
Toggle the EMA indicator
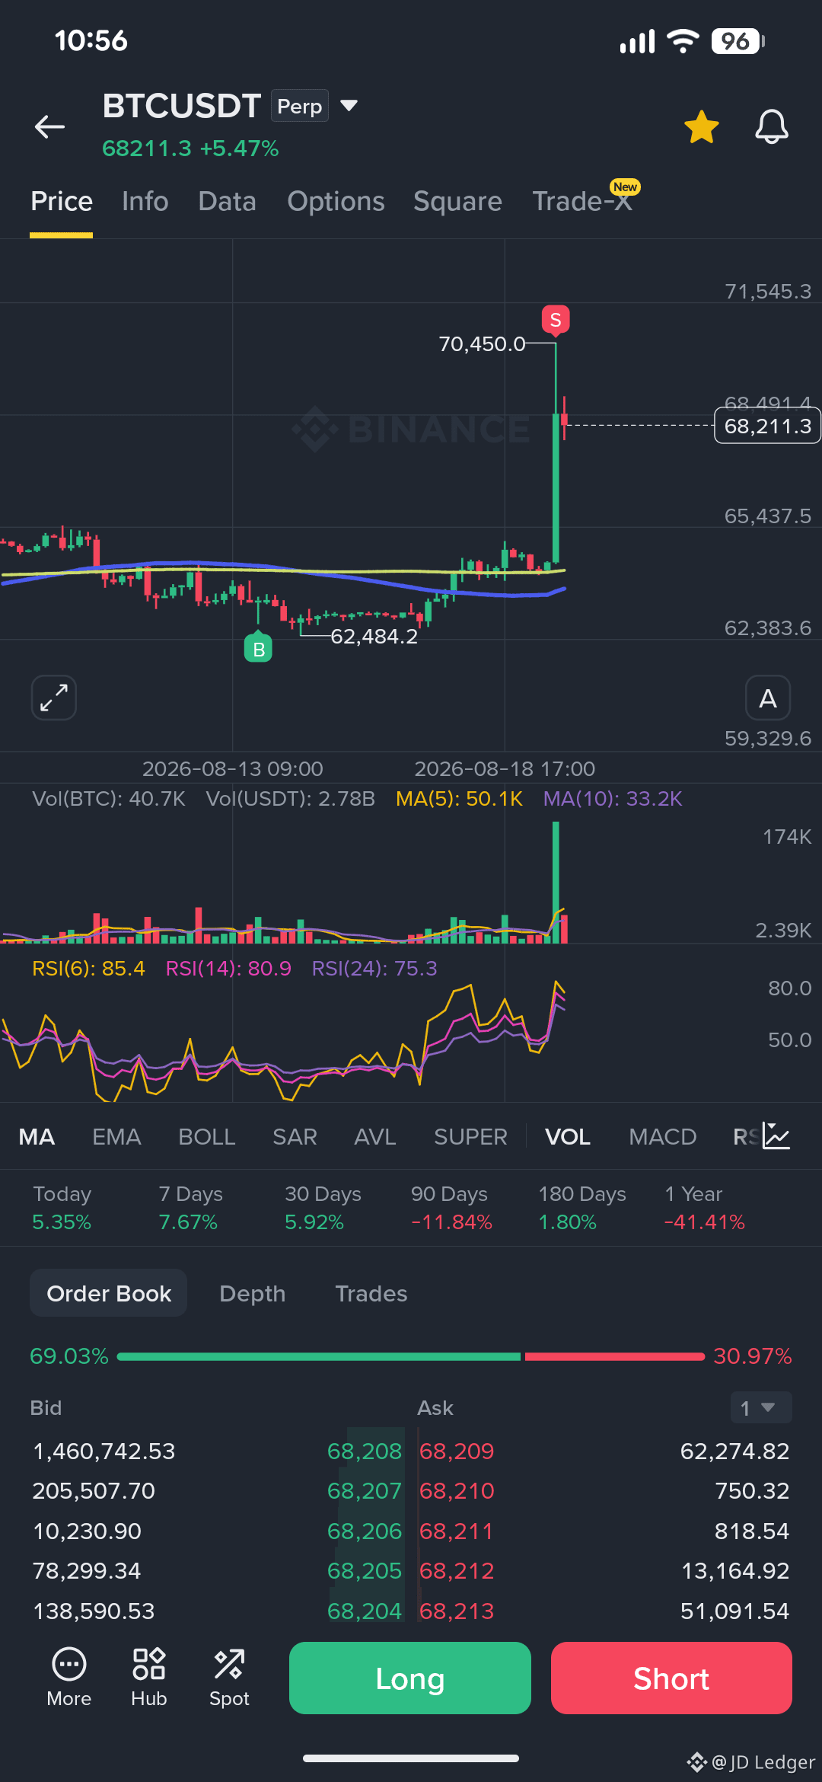[x=116, y=1137]
